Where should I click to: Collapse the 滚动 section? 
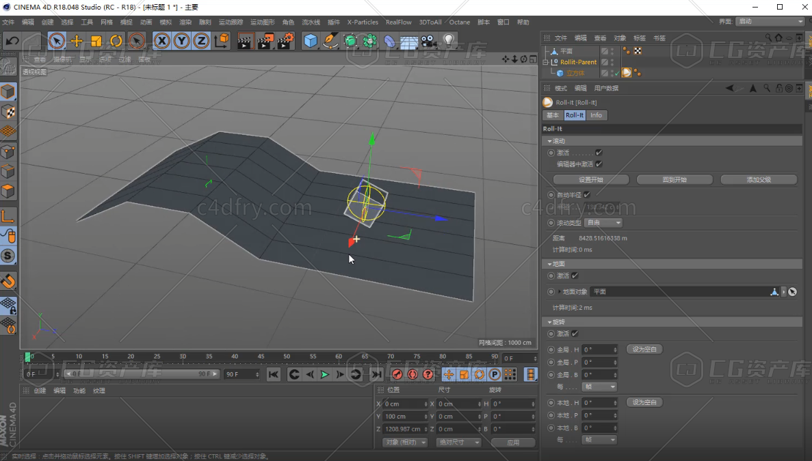coord(550,141)
